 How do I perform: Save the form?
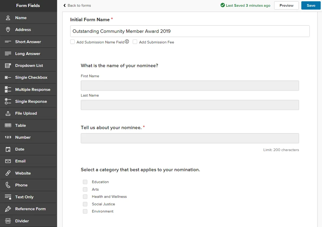pos(311,5)
